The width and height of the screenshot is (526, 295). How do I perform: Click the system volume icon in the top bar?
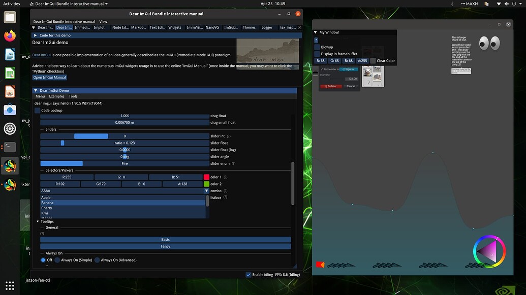pyautogui.click(x=506, y=4)
